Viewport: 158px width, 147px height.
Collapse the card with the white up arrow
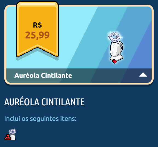(143, 75)
